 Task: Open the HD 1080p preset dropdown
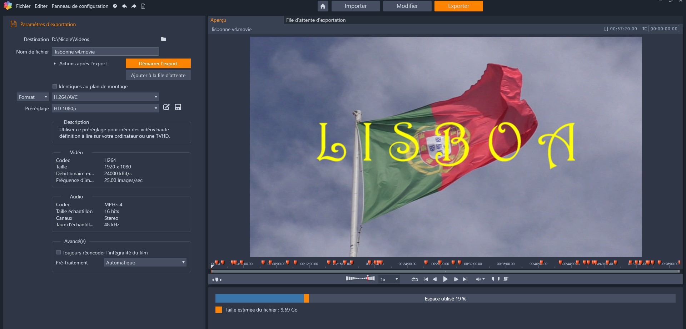point(105,108)
